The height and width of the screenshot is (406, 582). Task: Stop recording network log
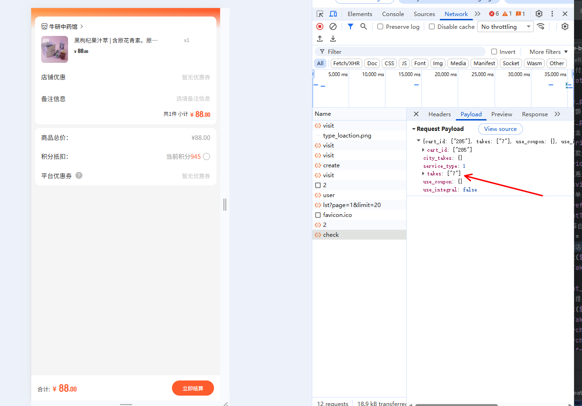pos(320,26)
